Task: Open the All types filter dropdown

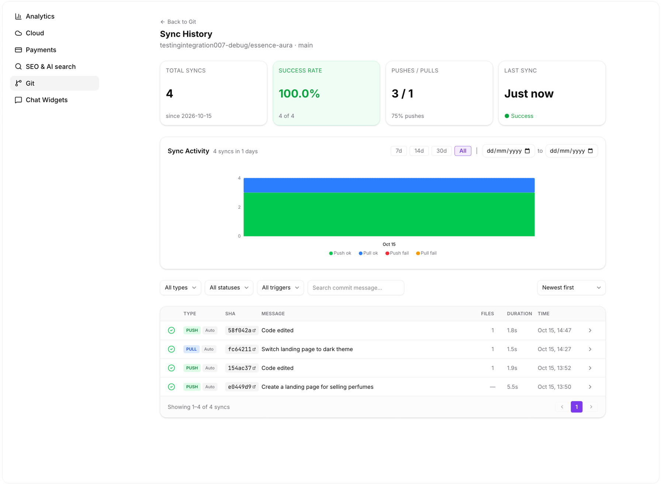Action: tap(180, 288)
